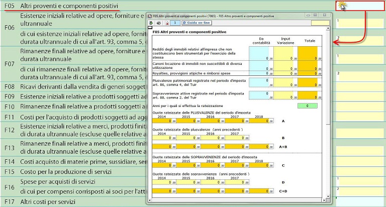
Task: Click the yellow field in dialog toolbar
Action: point(320,23)
